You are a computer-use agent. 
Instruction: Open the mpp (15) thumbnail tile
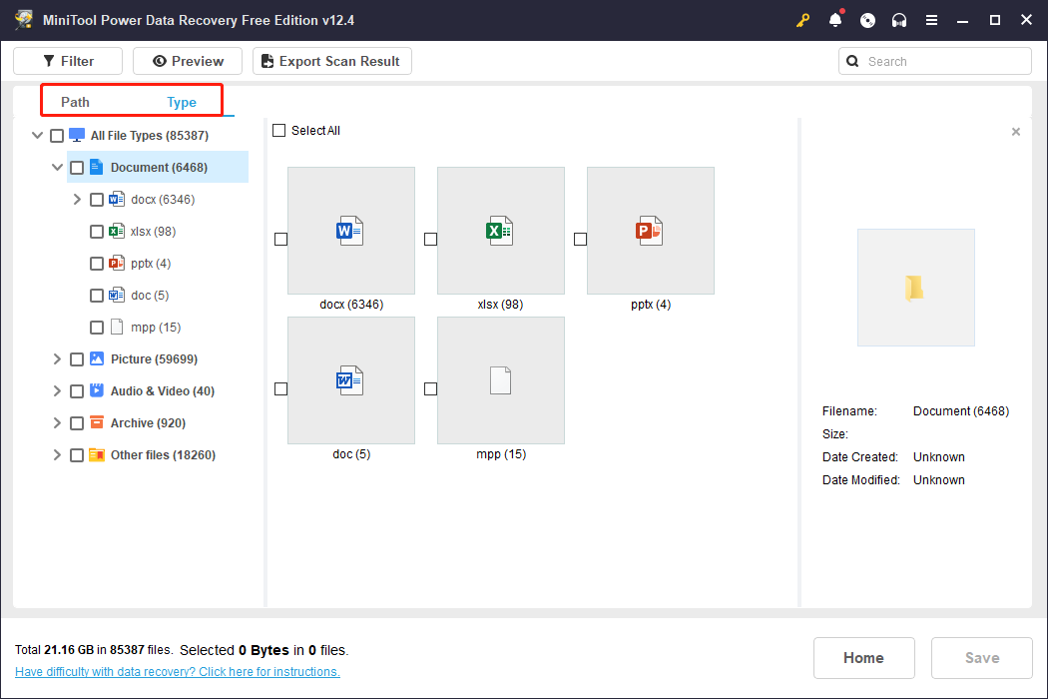(501, 380)
